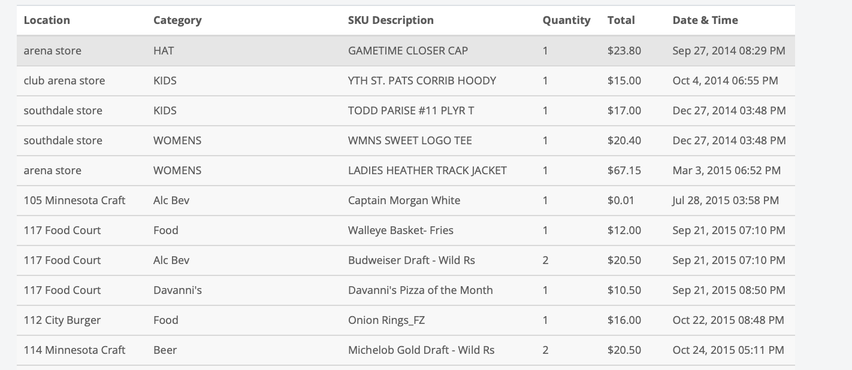Viewport: 852px width, 370px height.
Task: Click Budweiser Draft - Wild Rs row
Action: click(406, 260)
